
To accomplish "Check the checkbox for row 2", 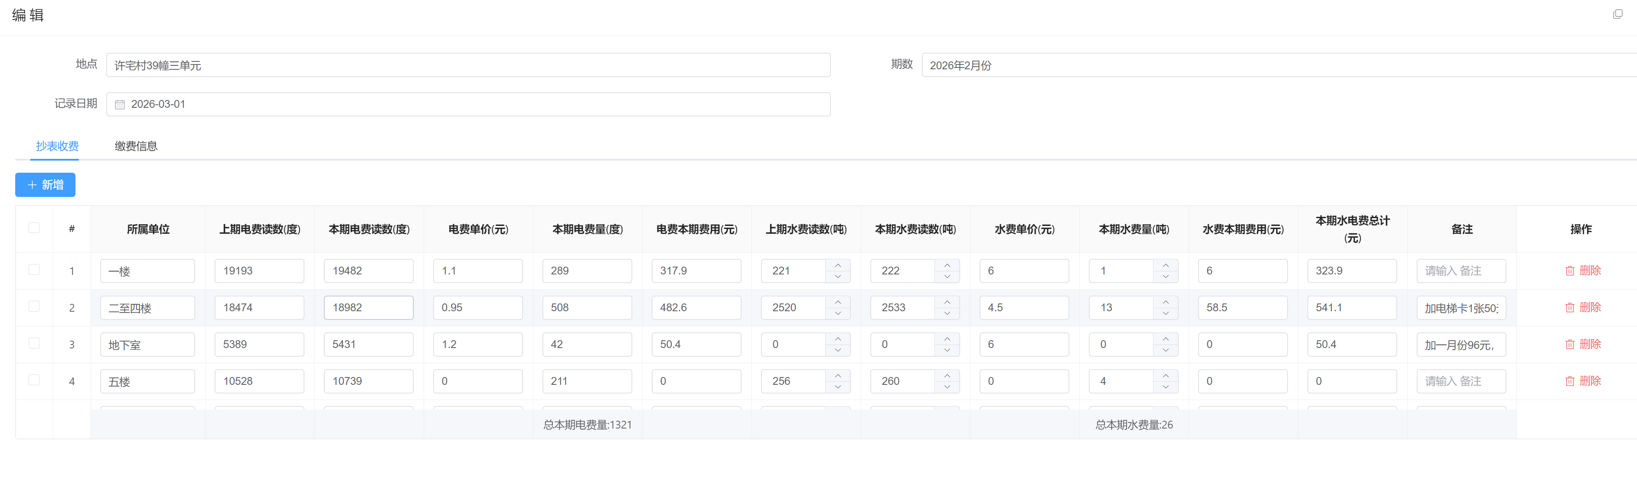I will [34, 306].
